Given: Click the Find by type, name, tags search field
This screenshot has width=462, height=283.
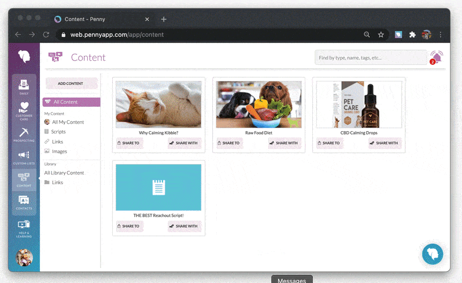Looking at the screenshot, I should [371, 58].
